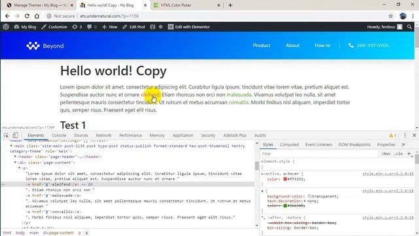The width and height of the screenshot is (419, 236).
Task: Expand the text-decoration shorthand triangle
Action: click(305, 201)
